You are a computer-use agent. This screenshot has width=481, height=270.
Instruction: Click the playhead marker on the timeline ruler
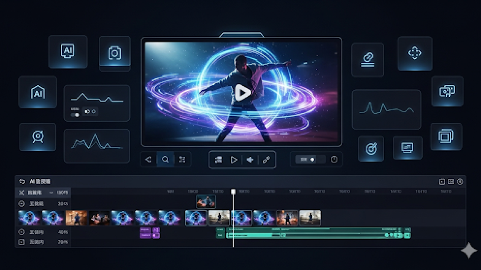(x=233, y=191)
